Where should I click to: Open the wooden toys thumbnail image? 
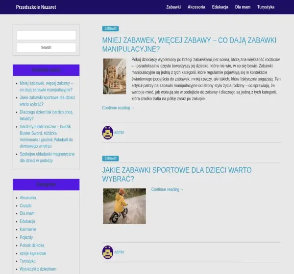click(115, 76)
